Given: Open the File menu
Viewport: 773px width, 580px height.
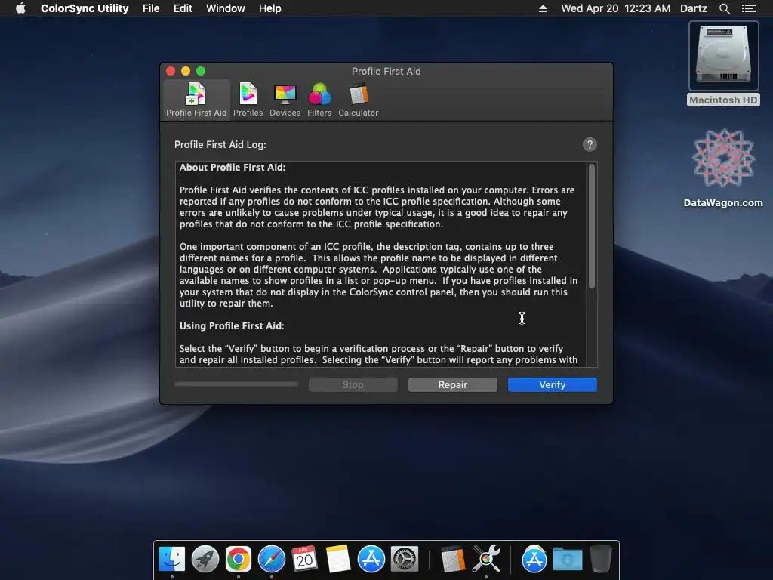Looking at the screenshot, I should click(151, 8).
